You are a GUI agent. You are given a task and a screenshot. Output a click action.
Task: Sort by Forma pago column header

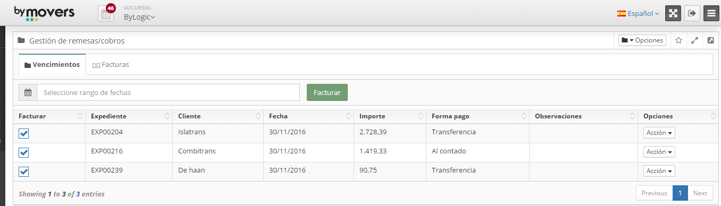(477, 116)
